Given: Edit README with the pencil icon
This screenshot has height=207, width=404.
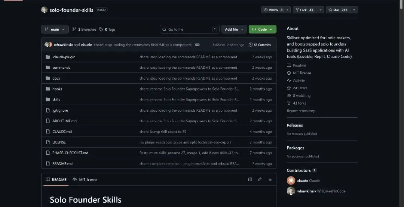Looking at the screenshot, I should [260, 179].
